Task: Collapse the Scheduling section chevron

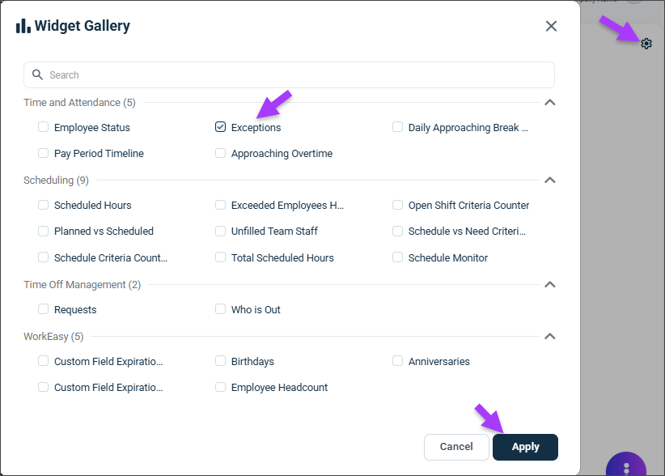Action: 549,180
